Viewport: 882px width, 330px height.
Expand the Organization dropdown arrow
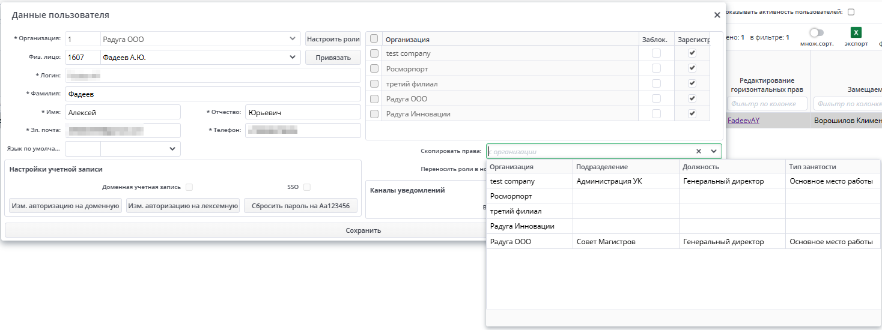(x=293, y=39)
